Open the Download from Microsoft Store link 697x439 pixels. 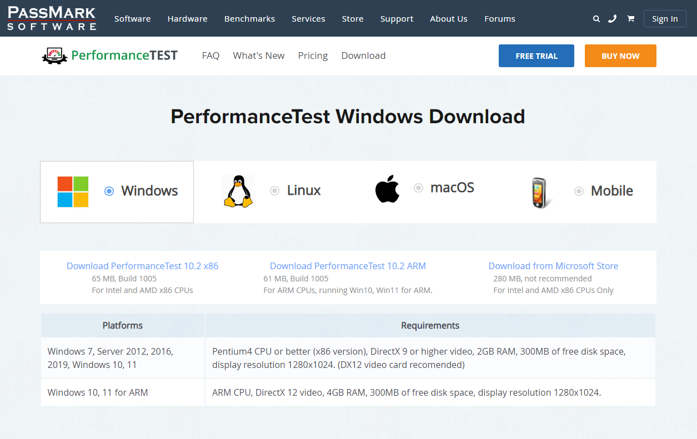(553, 266)
